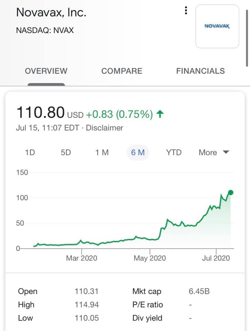
Task: Select the 1 M chart range
Action: tap(102, 152)
